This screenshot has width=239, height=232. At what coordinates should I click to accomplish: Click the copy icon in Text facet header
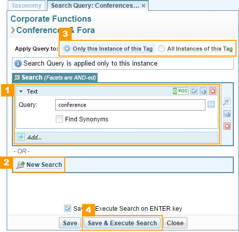(x=203, y=91)
